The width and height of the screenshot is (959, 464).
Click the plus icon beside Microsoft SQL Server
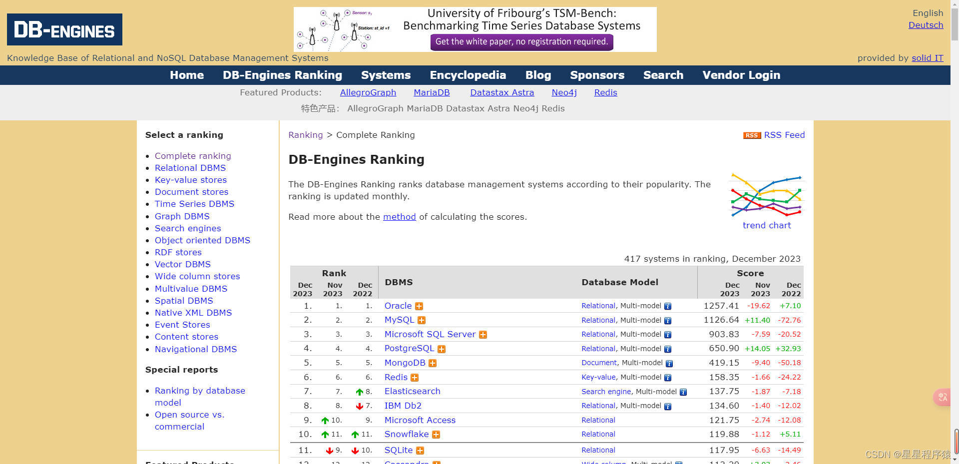483,335
